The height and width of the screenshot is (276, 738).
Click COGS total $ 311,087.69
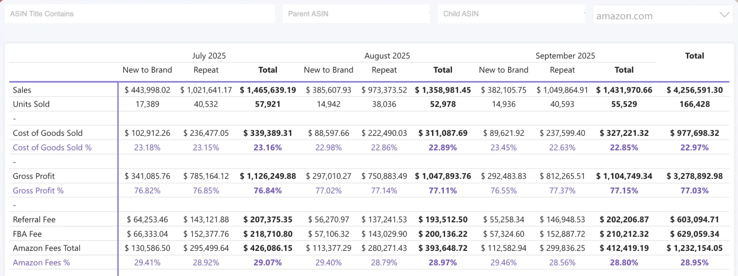pyautogui.click(x=443, y=133)
